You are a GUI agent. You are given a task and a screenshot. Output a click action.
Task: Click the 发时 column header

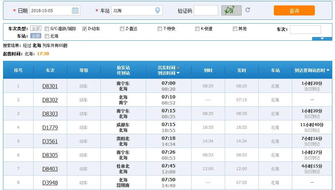pos(242,70)
